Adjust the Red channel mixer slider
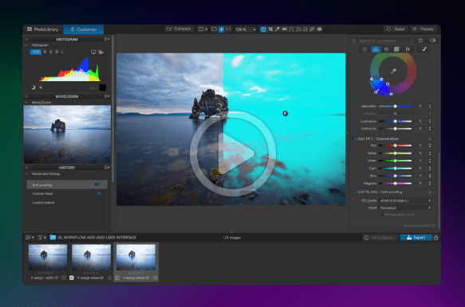465x307 pixels. tap(395, 146)
